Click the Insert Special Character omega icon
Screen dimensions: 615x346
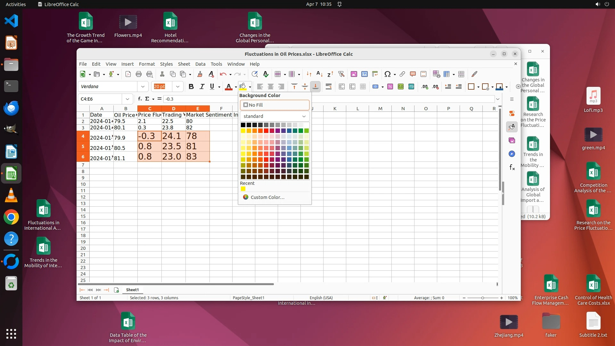[x=388, y=74]
